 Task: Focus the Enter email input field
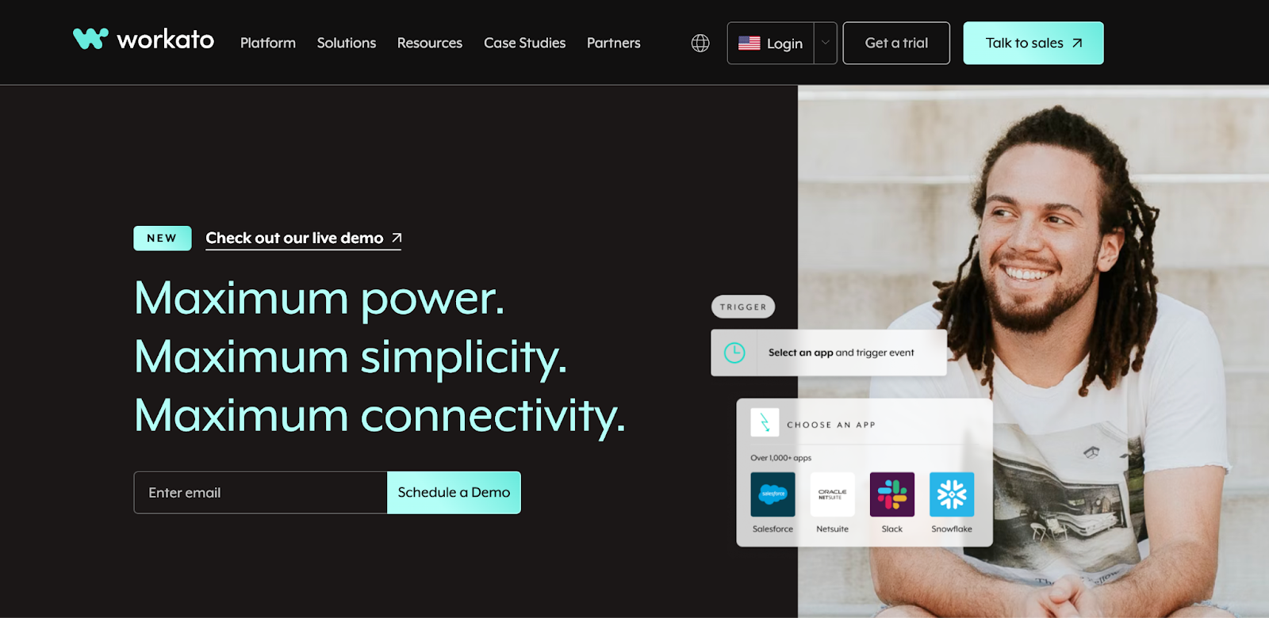click(260, 492)
